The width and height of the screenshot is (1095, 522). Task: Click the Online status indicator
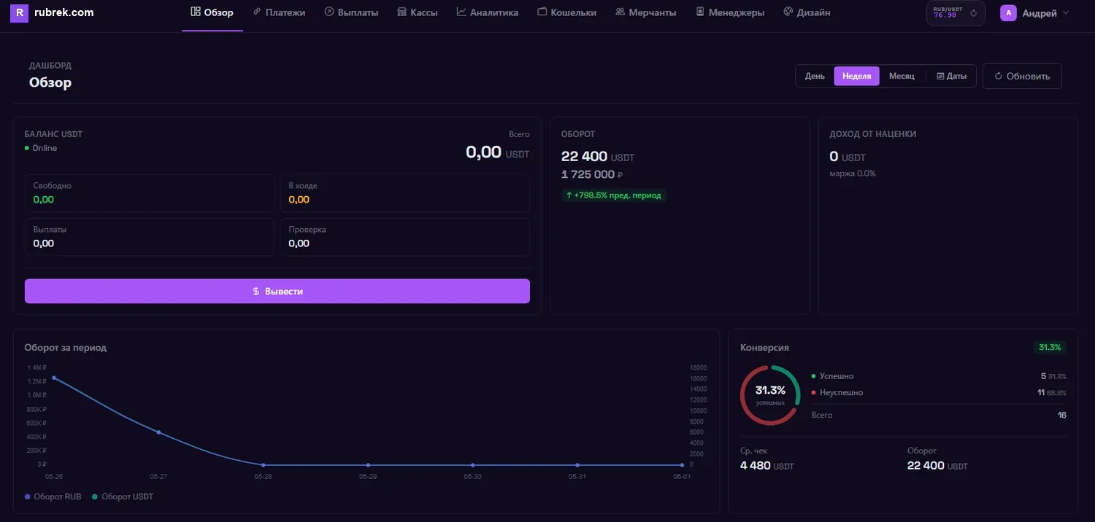pos(41,148)
